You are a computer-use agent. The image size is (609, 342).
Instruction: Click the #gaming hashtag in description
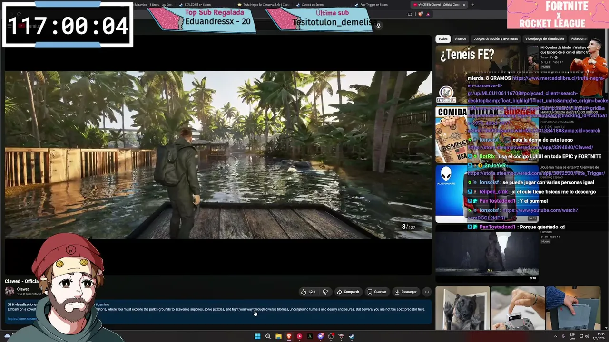pos(102,304)
